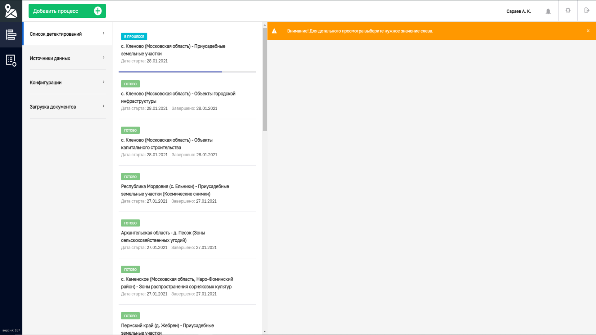This screenshot has width=596, height=335.
Task: Select Архангельская область д. Песок entry
Action: pyautogui.click(x=187, y=235)
